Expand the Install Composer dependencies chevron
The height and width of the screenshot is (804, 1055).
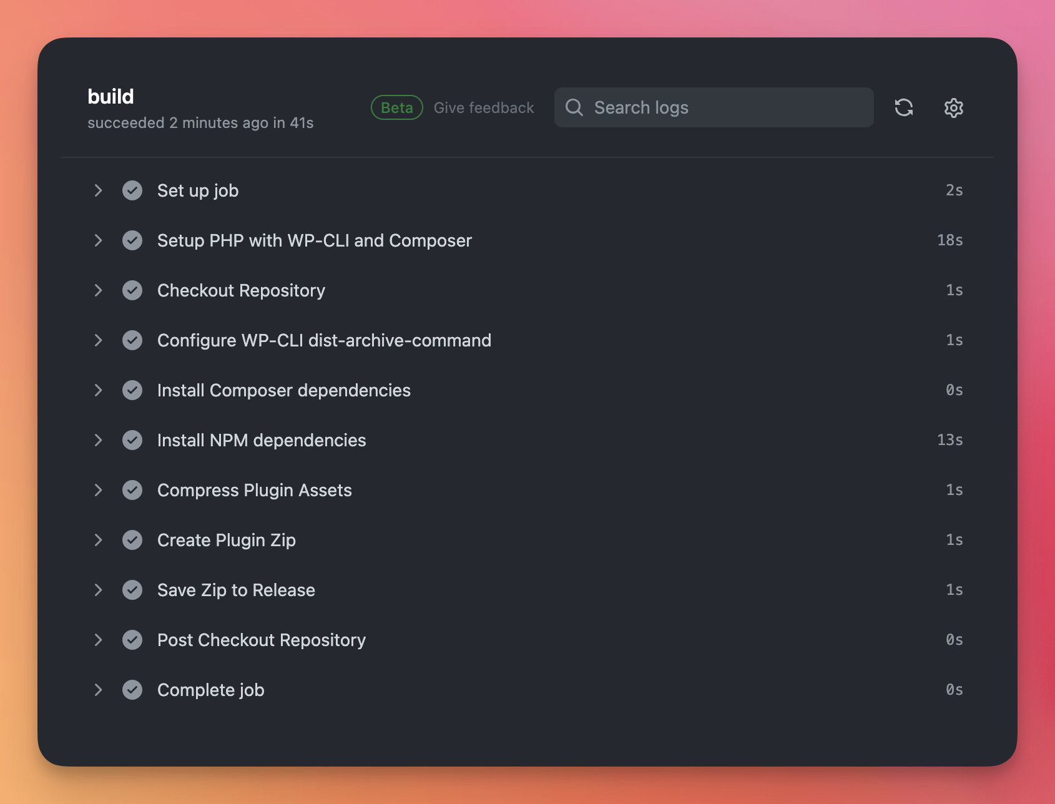pos(98,390)
